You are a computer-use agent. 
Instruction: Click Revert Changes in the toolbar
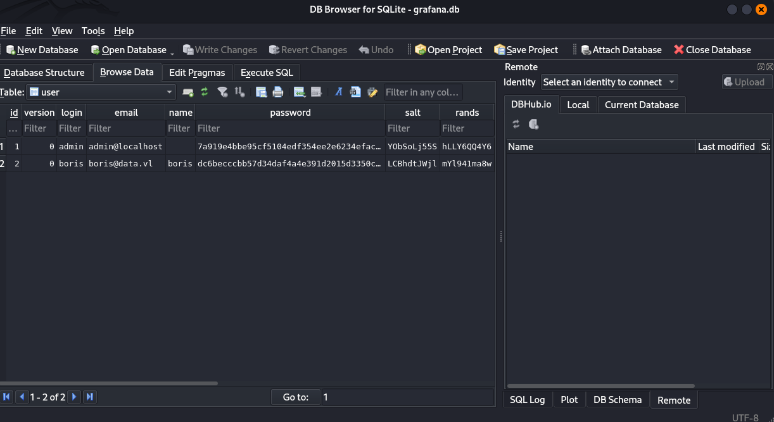click(308, 50)
